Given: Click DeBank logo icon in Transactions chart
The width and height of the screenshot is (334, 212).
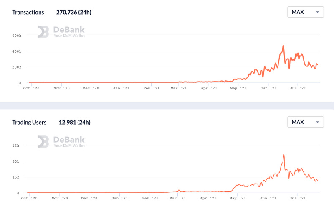Looking at the screenshot, I should click(x=43, y=31).
